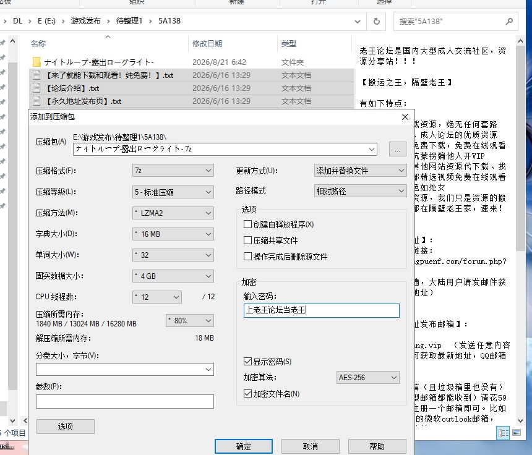Enable 压缩共享文件 checkbox
The height and width of the screenshot is (455, 532).
pyautogui.click(x=247, y=240)
